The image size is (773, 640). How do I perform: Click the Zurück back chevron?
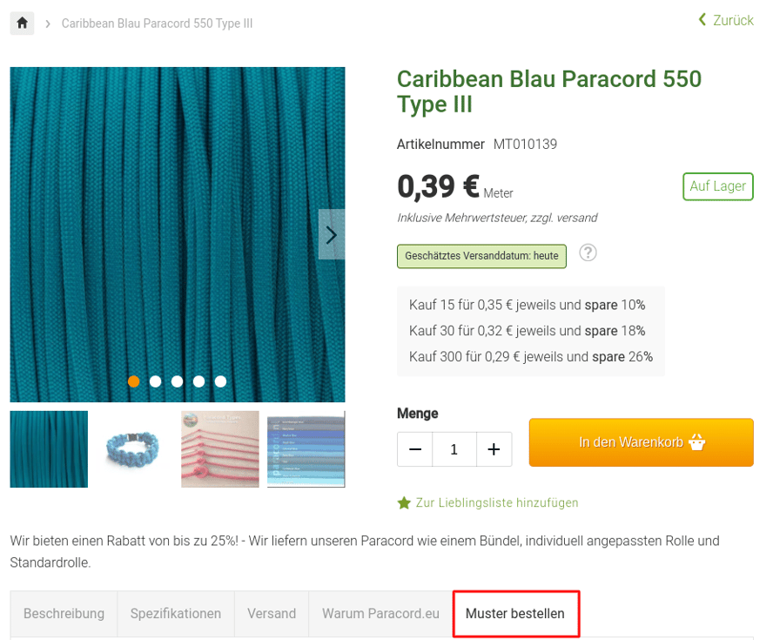click(702, 20)
